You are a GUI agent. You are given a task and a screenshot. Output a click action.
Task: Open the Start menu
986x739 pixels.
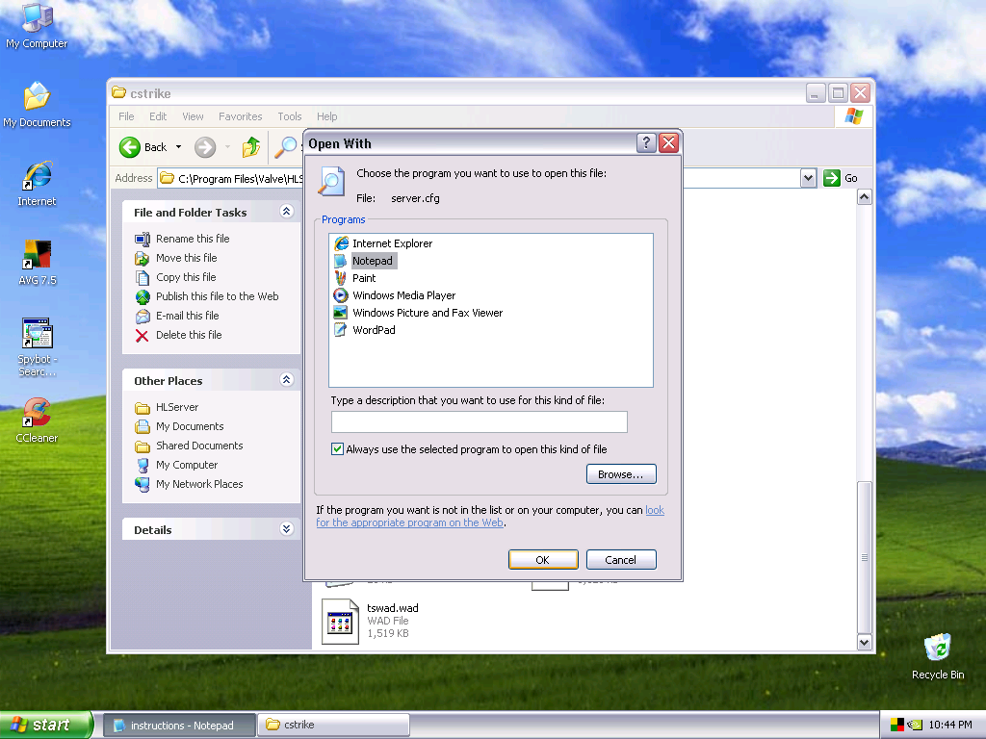click(46, 725)
